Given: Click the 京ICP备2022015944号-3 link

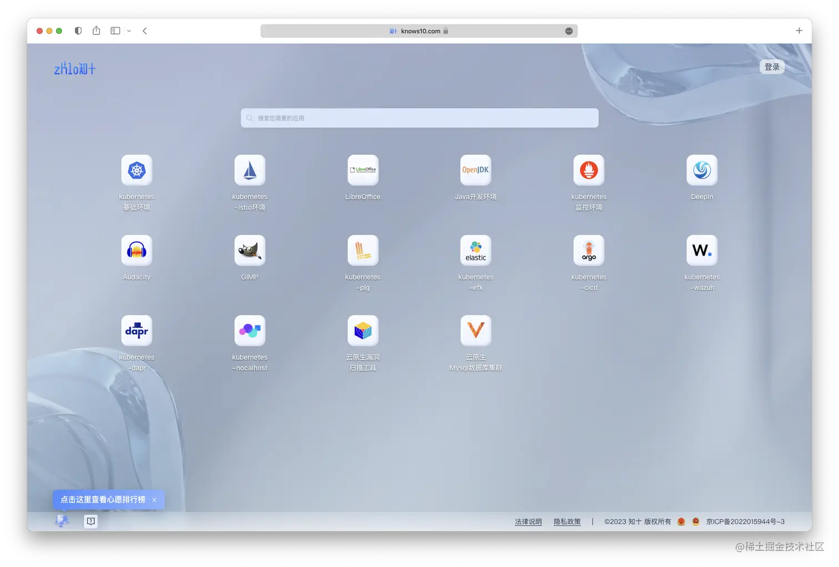Looking at the screenshot, I should (x=745, y=522).
